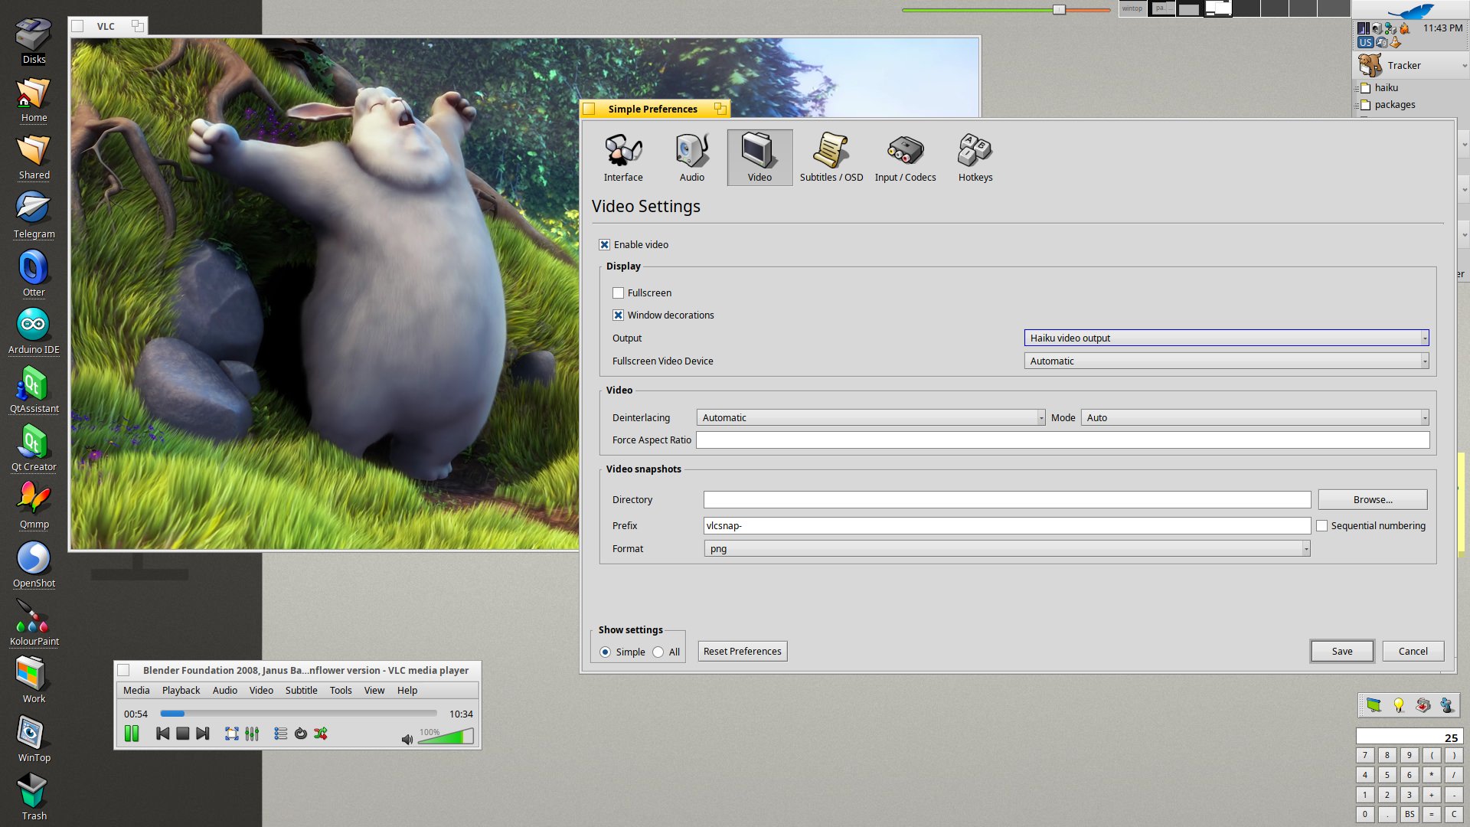The image size is (1470, 827).
Task: Open snapshot Format dropdown (png)
Action: tap(1007, 548)
